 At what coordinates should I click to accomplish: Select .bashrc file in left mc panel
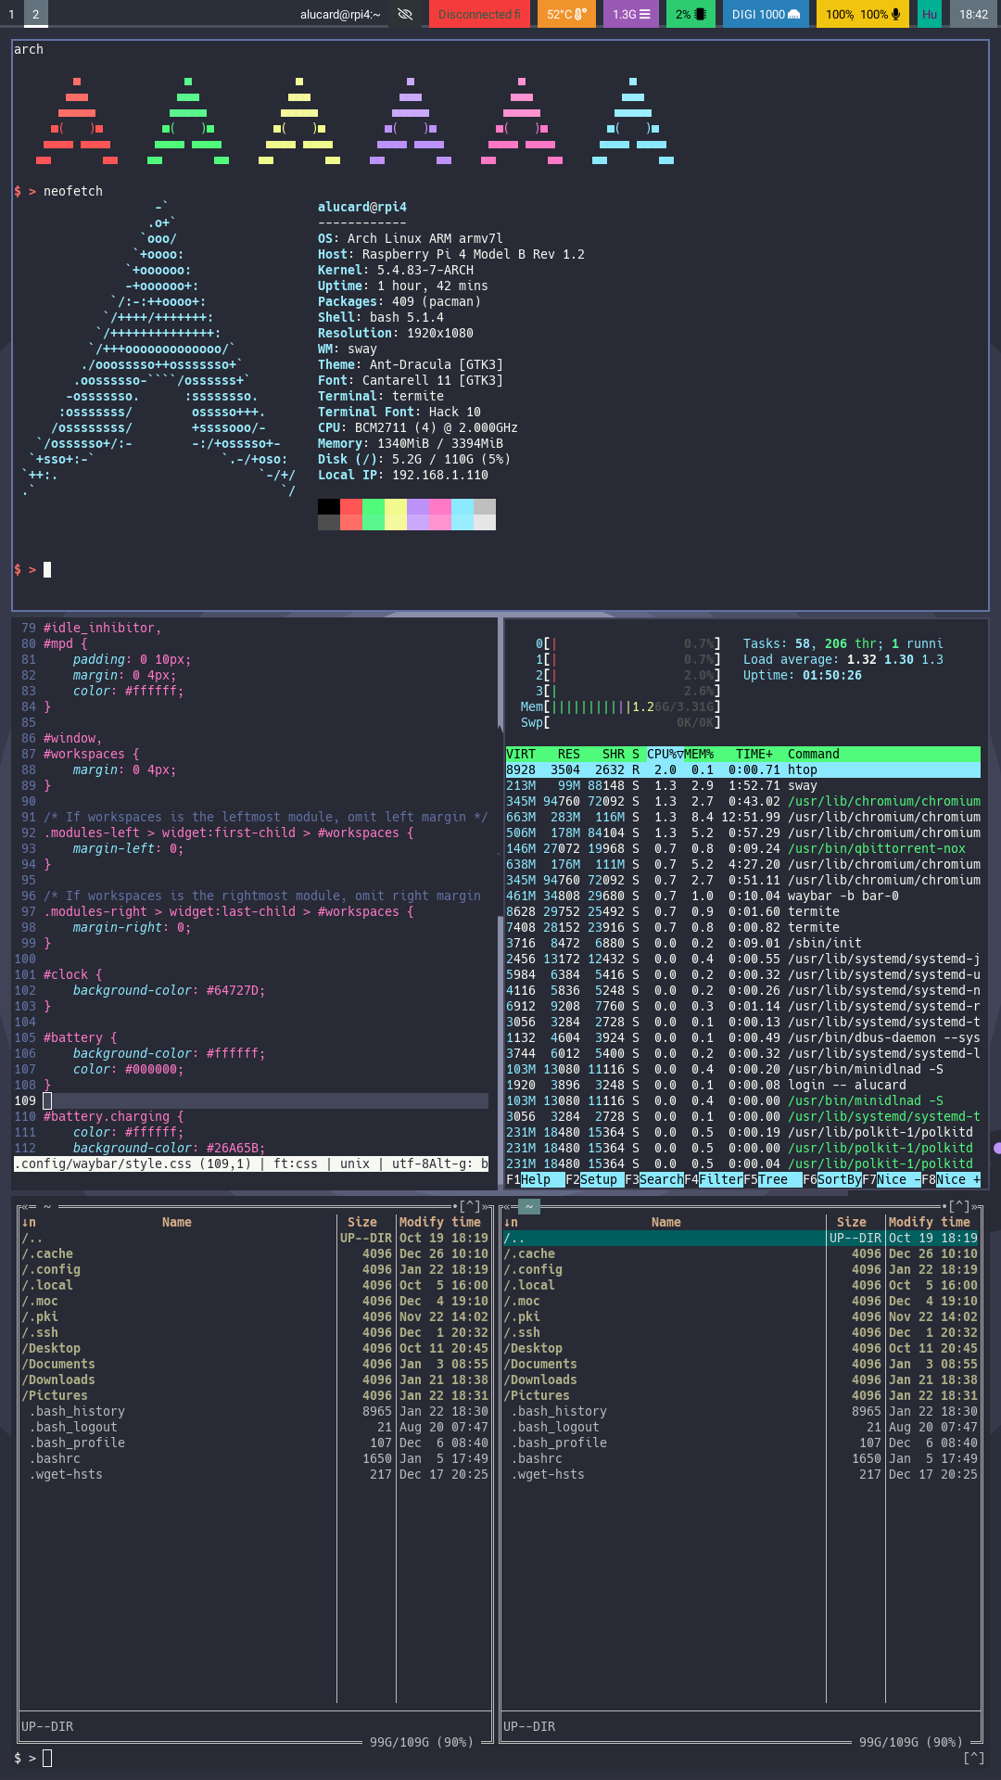click(x=254, y=1458)
